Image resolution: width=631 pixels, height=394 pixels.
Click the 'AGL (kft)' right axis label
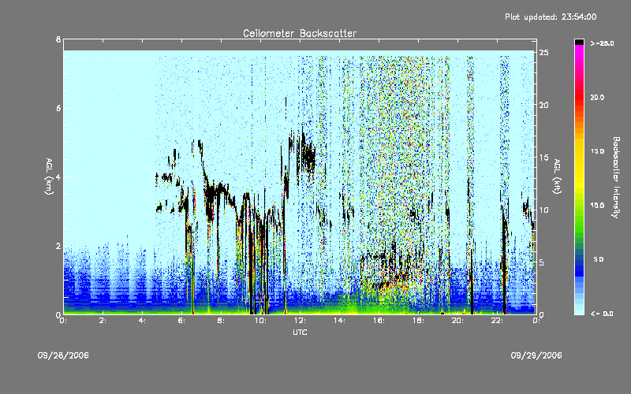tap(557, 177)
